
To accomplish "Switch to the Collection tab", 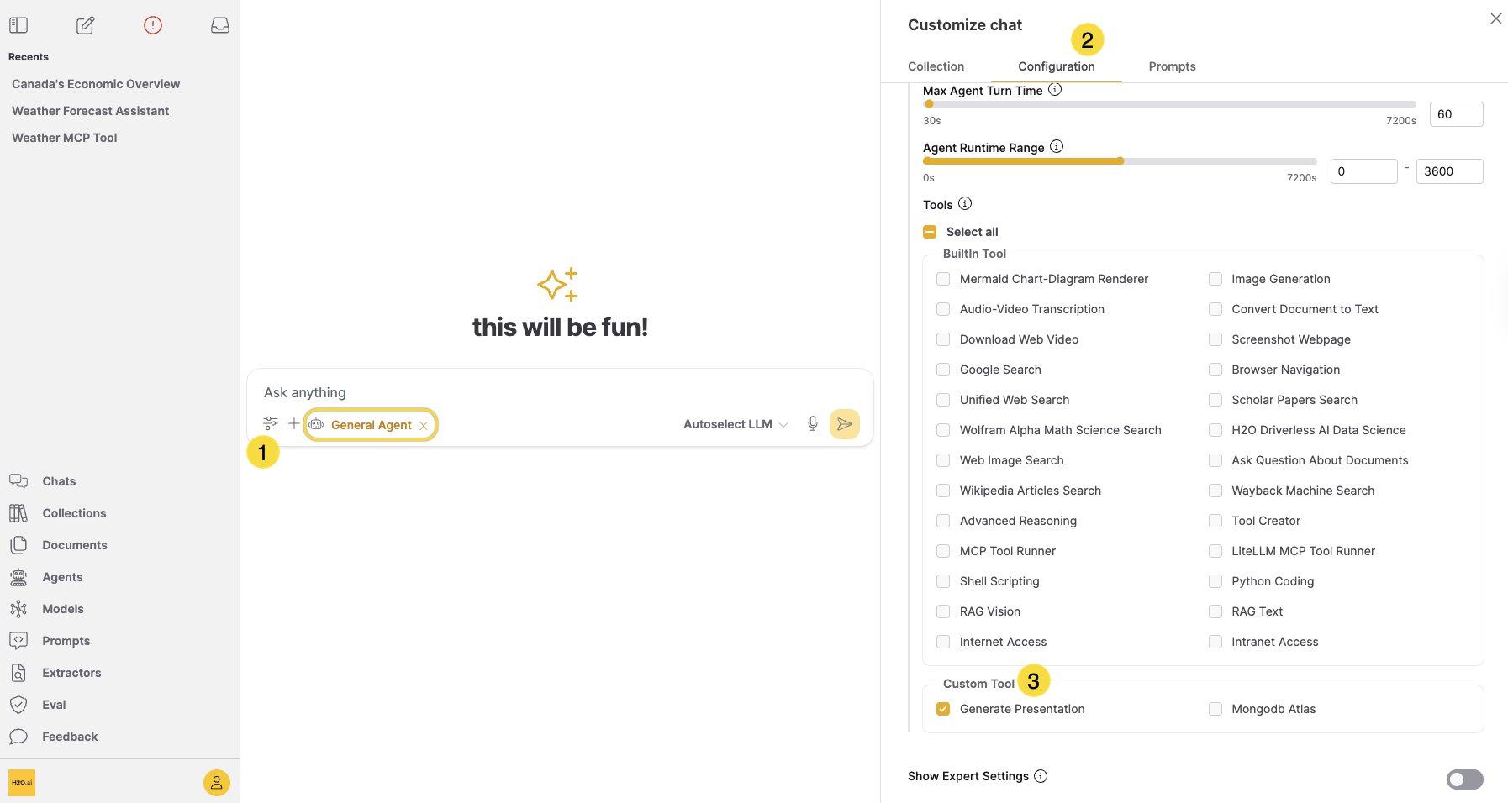I will tap(936, 66).
